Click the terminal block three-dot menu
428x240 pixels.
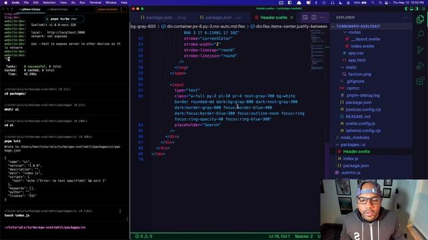[x=120, y=211]
